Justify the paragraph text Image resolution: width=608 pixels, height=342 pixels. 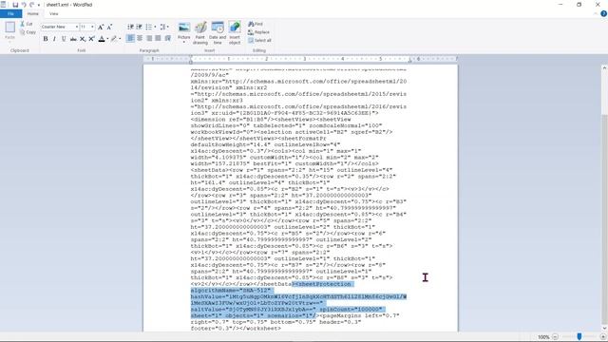(x=159, y=38)
